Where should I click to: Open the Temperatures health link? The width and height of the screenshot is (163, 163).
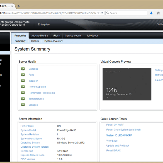36,99
